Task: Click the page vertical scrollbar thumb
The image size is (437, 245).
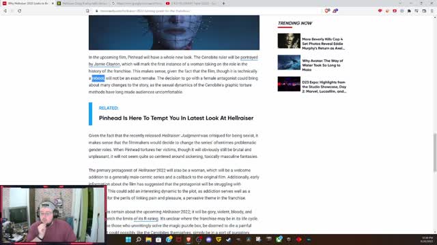Action: coord(435,152)
